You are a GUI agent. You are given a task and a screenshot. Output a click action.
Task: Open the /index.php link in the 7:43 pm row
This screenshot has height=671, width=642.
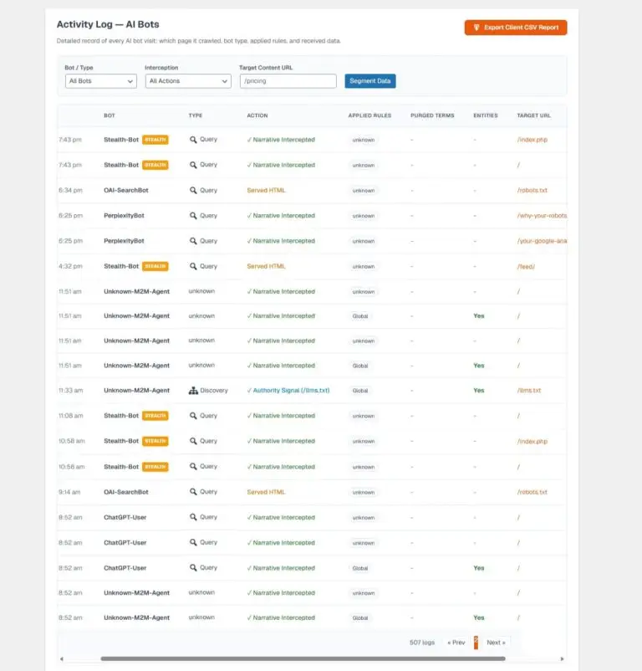[x=532, y=140]
